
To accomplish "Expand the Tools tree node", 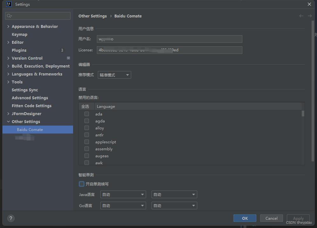I will 8,82.
